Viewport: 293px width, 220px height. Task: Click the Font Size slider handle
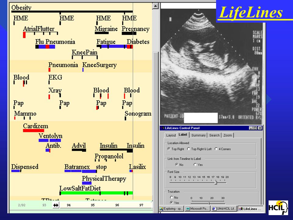[x=216, y=182]
